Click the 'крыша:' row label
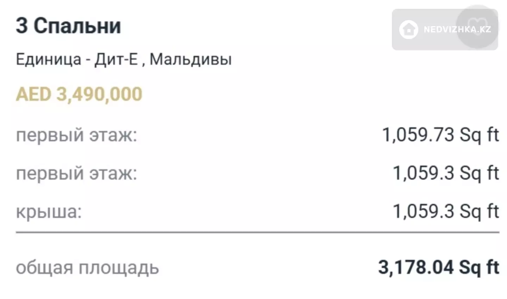This screenshot has height=299, width=507. pyautogui.click(x=49, y=212)
